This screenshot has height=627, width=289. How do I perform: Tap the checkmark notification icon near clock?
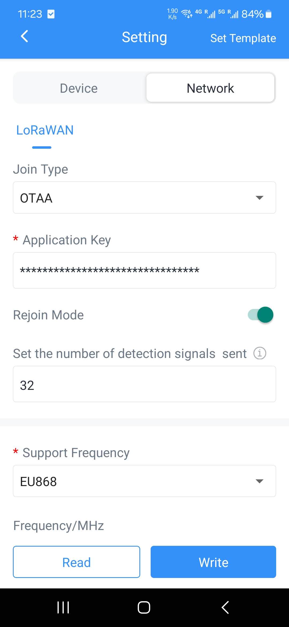[51, 14]
